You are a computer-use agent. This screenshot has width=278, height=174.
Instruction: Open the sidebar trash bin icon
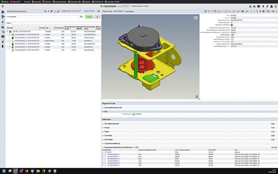pos(3,42)
